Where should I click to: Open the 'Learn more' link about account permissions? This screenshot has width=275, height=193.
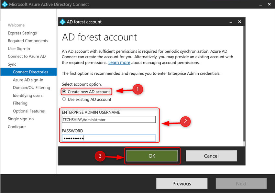click(x=119, y=62)
